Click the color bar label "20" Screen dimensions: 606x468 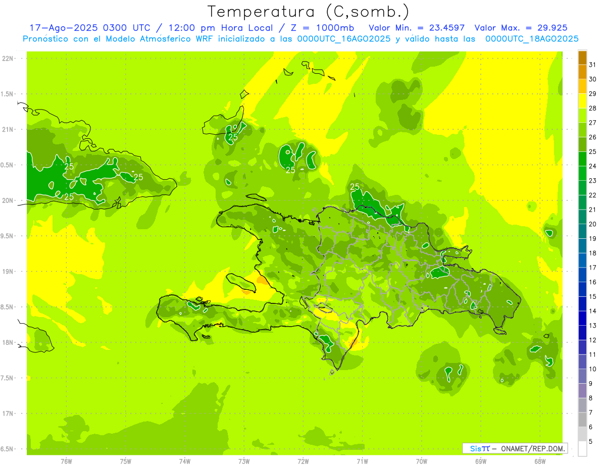593,224
